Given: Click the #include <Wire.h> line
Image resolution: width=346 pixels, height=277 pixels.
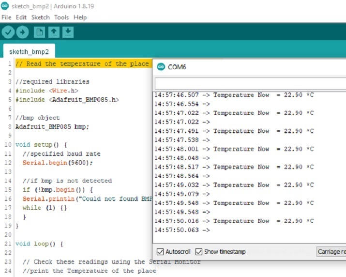Looking at the screenshot, I should pyautogui.click(x=47, y=91).
